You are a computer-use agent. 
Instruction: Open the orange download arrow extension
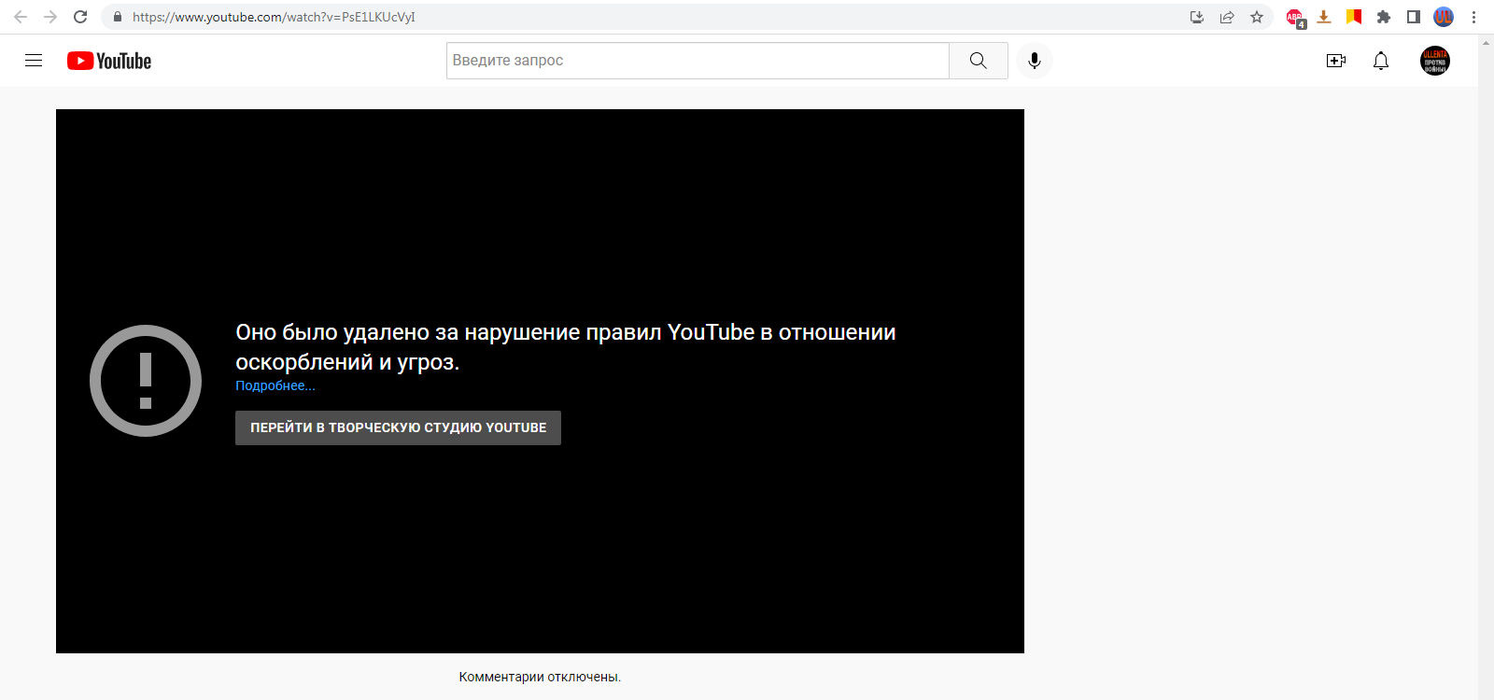(1324, 17)
